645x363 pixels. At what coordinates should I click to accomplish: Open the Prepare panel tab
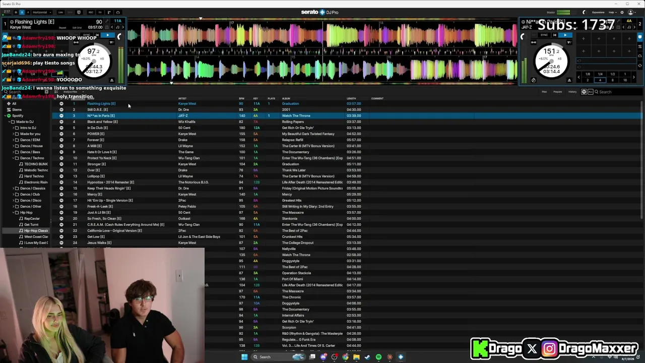coord(557,92)
